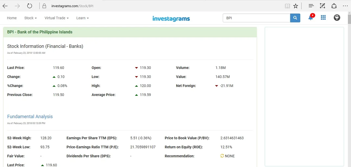Open the user profile avatar icon
Image resolution: width=351 pixels, height=167 pixels.
click(337, 18)
